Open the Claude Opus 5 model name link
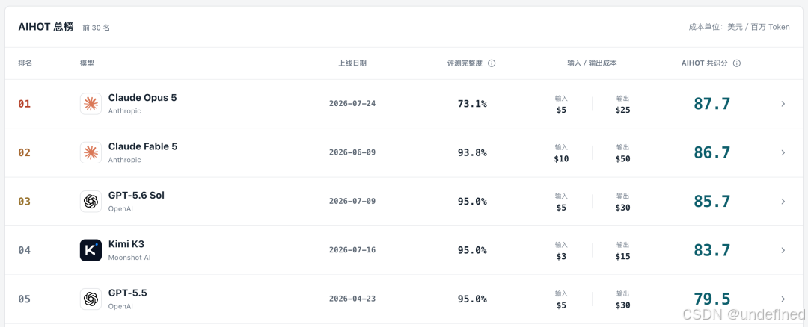 pos(142,98)
